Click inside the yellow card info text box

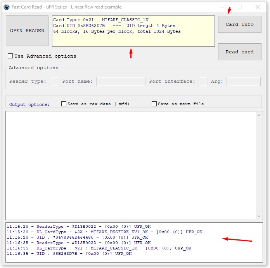pyautogui.click(x=133, y=31)
